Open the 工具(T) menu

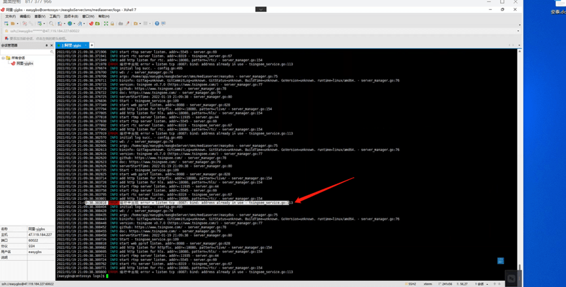pyautogui.click(x=54, y=16)
